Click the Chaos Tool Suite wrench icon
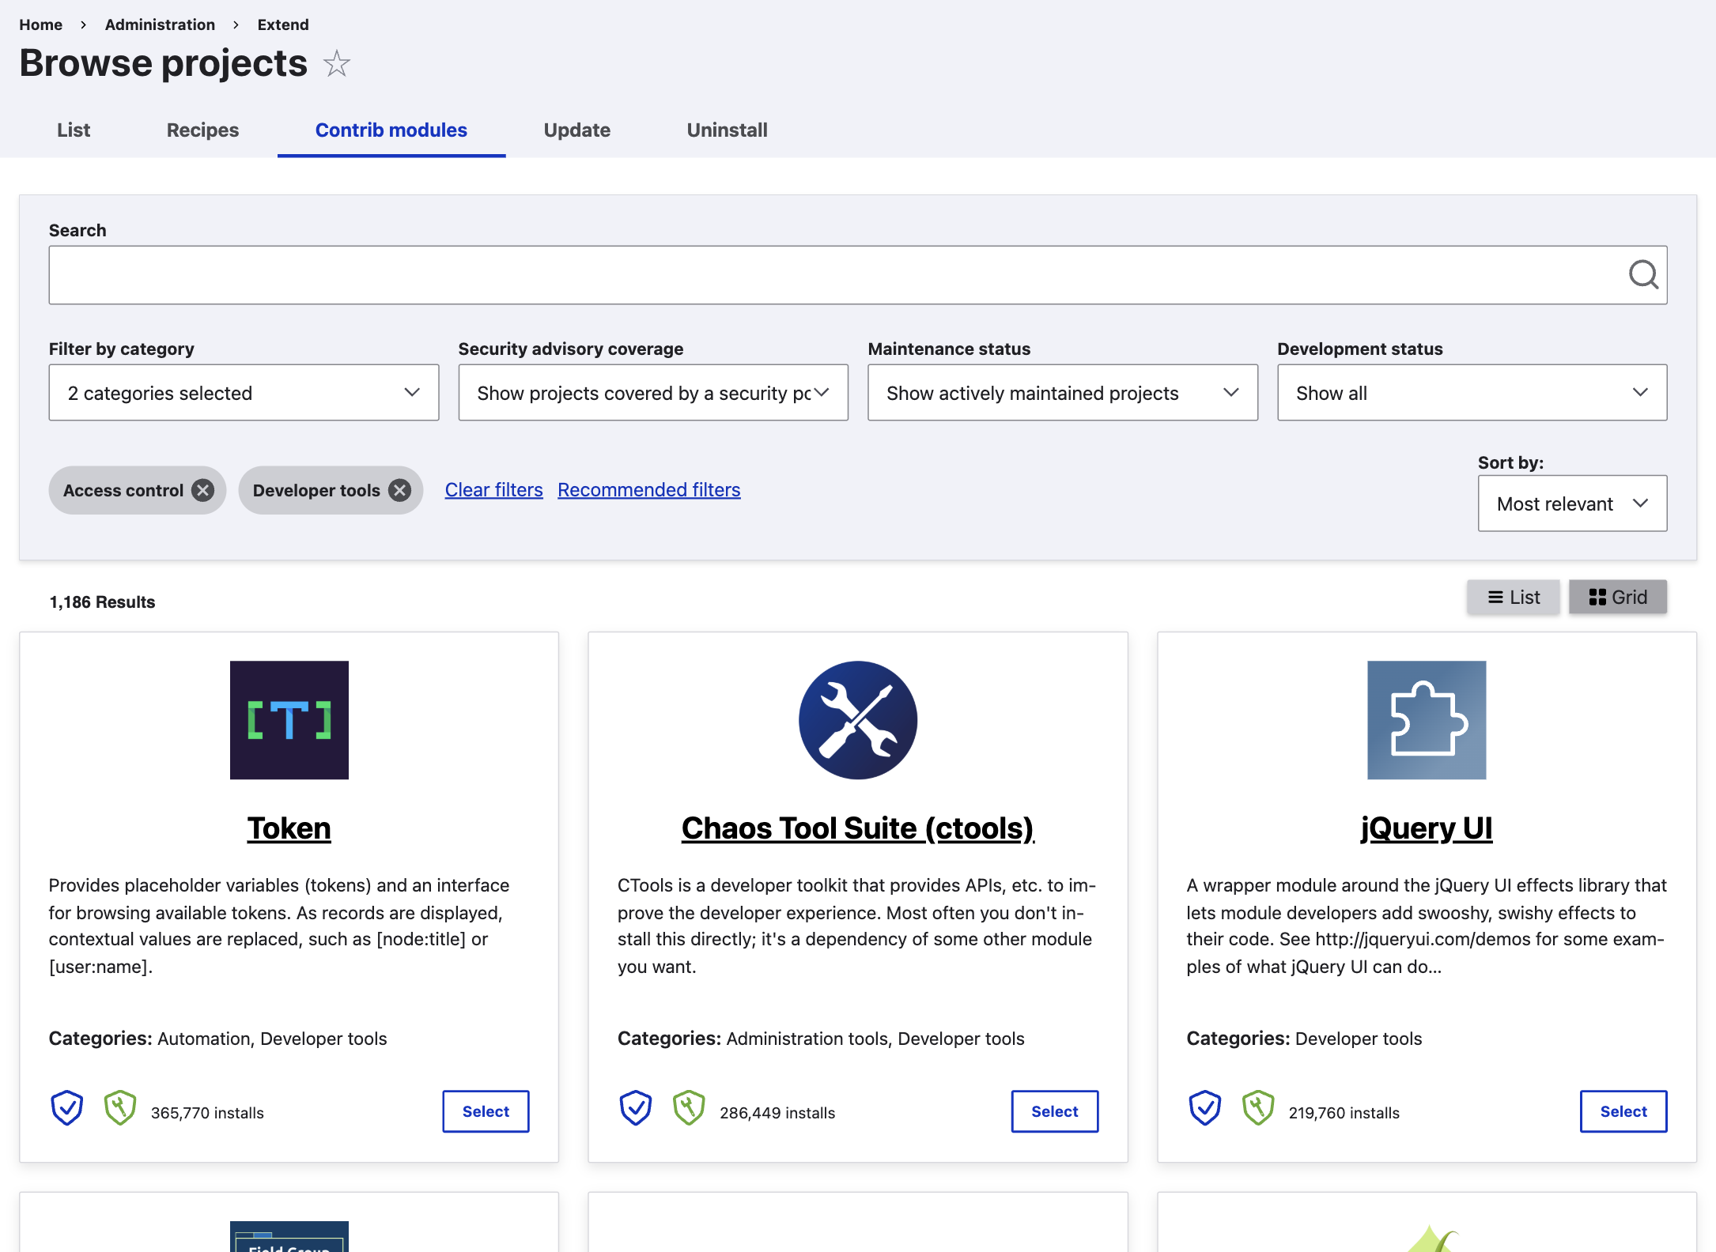The height and width of the screenshot is (1252, 1716). tap(858, 720)
